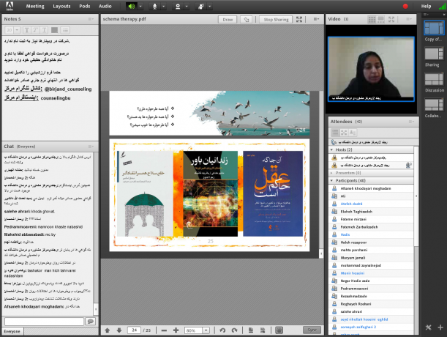The image size is (447, 337).
Task: Click the Draw button in Share pod
Action: pyautogui.click(x=228, y=20)
